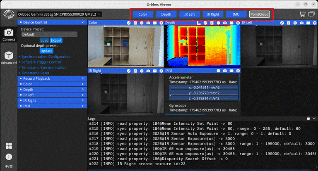Click the info icon in left sidebar
Screen dimensions: 318x171
pos(9,157)
